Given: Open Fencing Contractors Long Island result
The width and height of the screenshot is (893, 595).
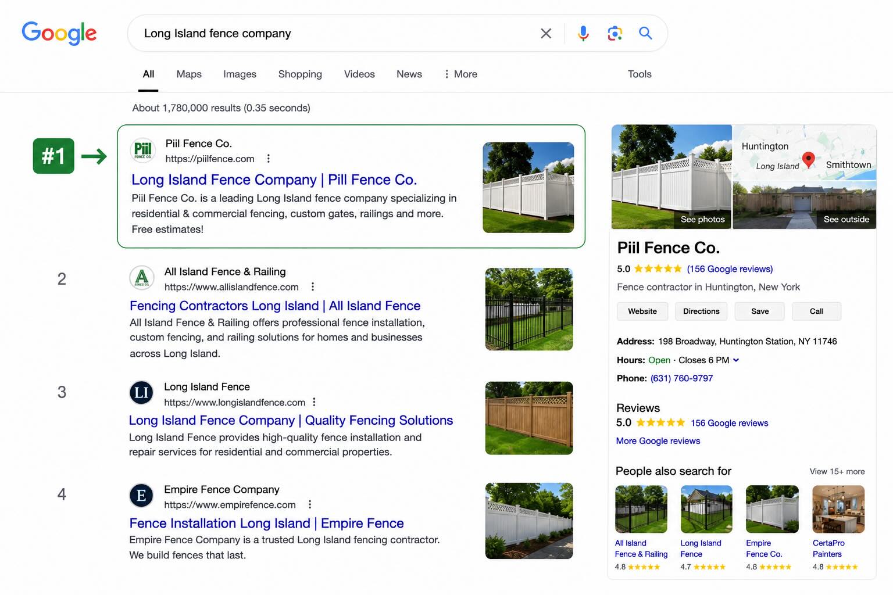Looking at the screenshot, I should click(x=275, y=306).
